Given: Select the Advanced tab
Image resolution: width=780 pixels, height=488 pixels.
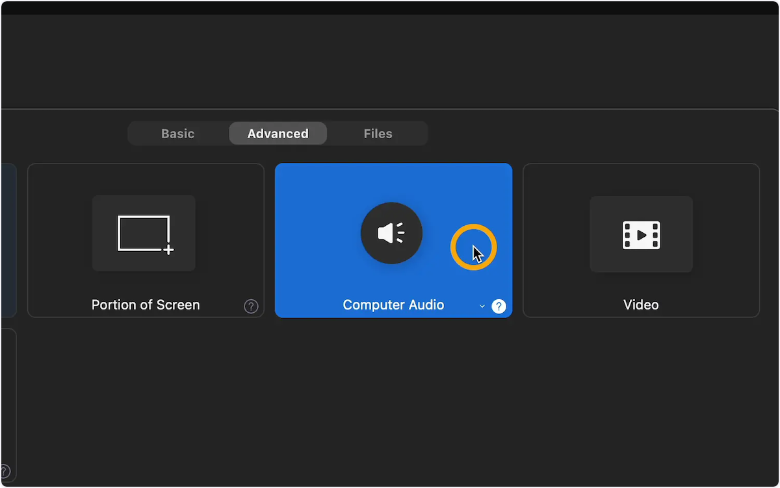Looking at the screenshot, I should tap(278, 134).
